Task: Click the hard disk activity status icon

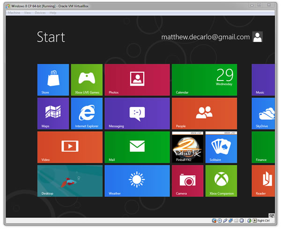Action: (x=214, y=221)
